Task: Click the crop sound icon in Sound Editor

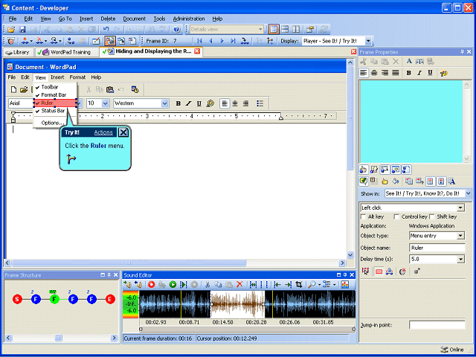Action: point(299,284)
